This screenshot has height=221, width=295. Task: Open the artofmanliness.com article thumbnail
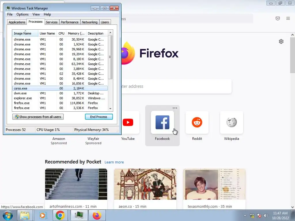[76, 184]
